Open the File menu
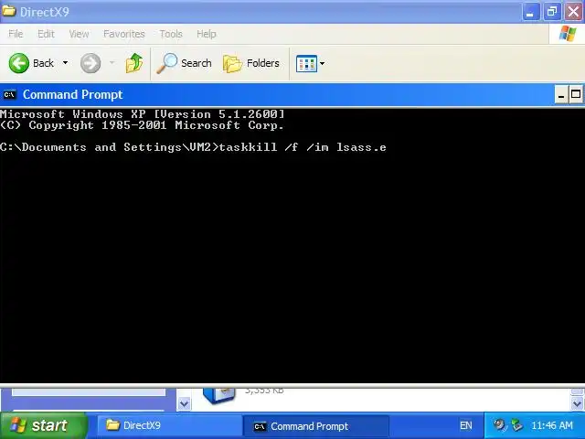Image resolution: width=585 pixels, height=439 pixels. (16, 34)
